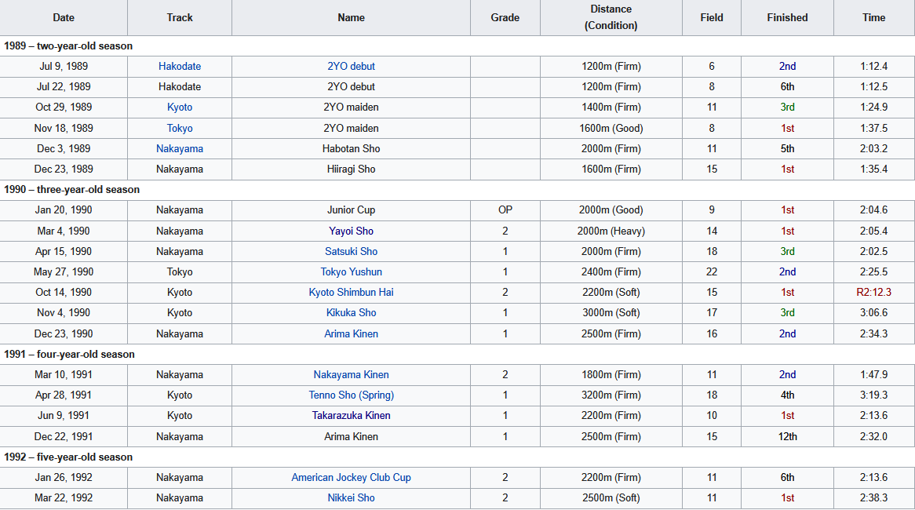Open the Nakayama link in Dec 3, 1989 row
The image size is (915, 510).
pyautogui.click(x=179, y=149)
